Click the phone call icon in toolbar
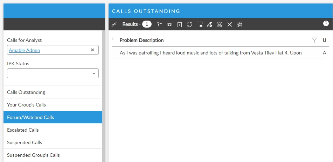 click(x=240, y=24)
